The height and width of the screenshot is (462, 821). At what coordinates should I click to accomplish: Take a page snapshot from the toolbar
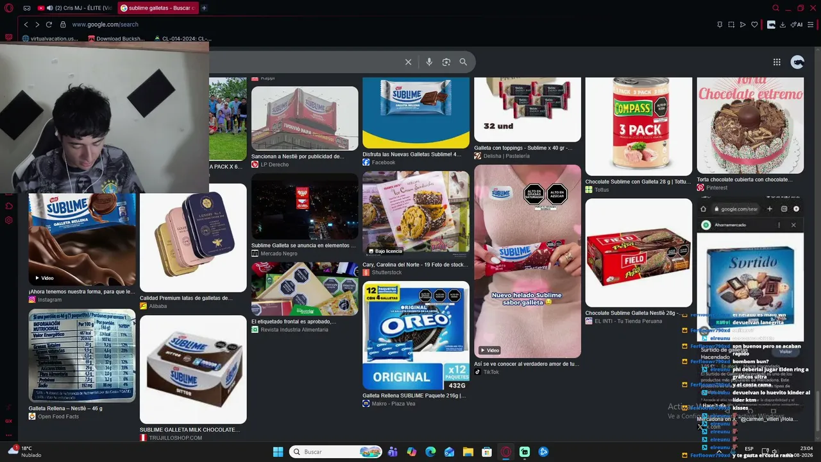[x=731, y=24]
